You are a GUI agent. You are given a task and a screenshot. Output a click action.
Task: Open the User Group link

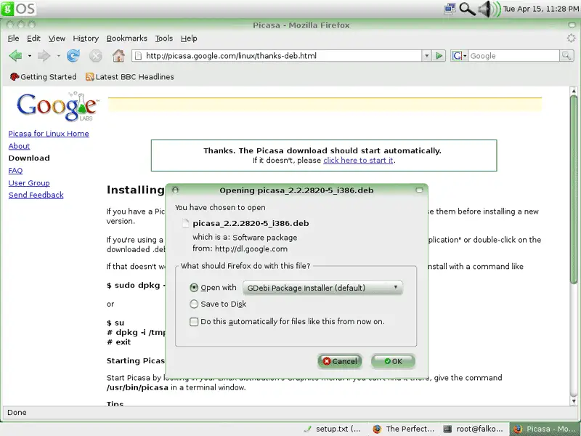[x=29, y=183]
